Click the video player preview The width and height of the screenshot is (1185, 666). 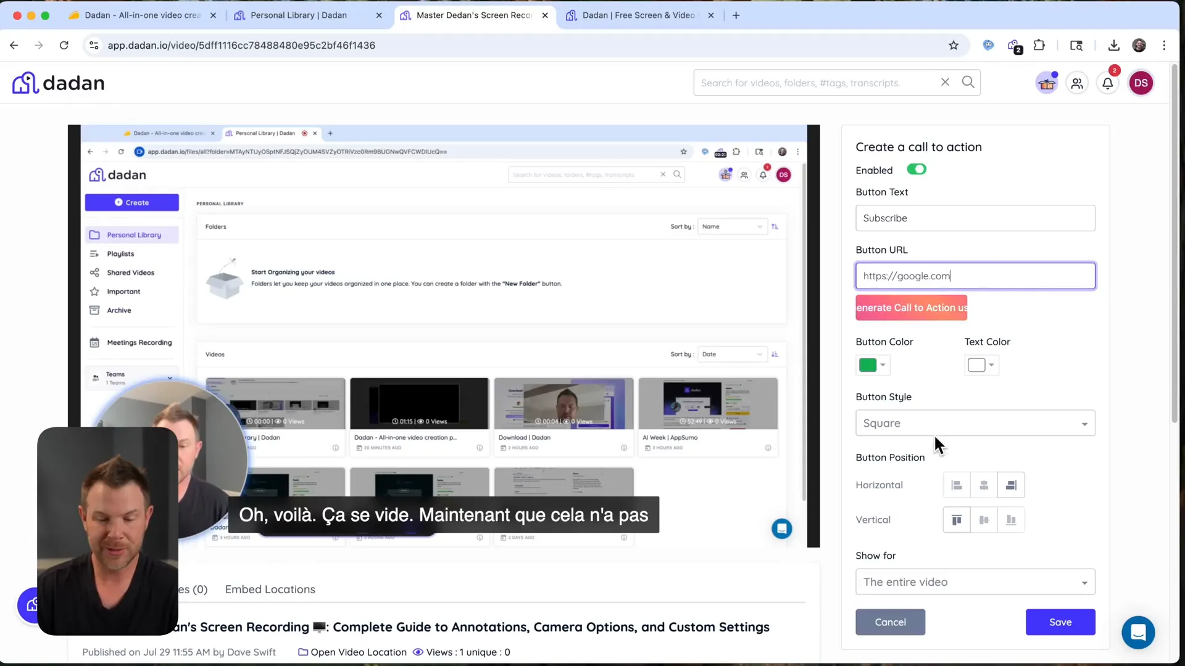pyautogui.click(x=444, y=336)
